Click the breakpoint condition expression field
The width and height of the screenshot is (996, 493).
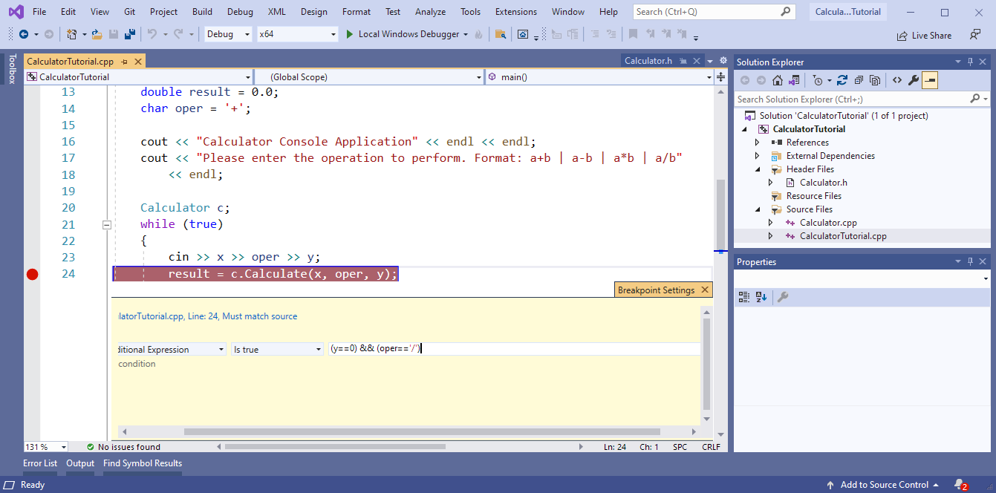tap(513, 349)
